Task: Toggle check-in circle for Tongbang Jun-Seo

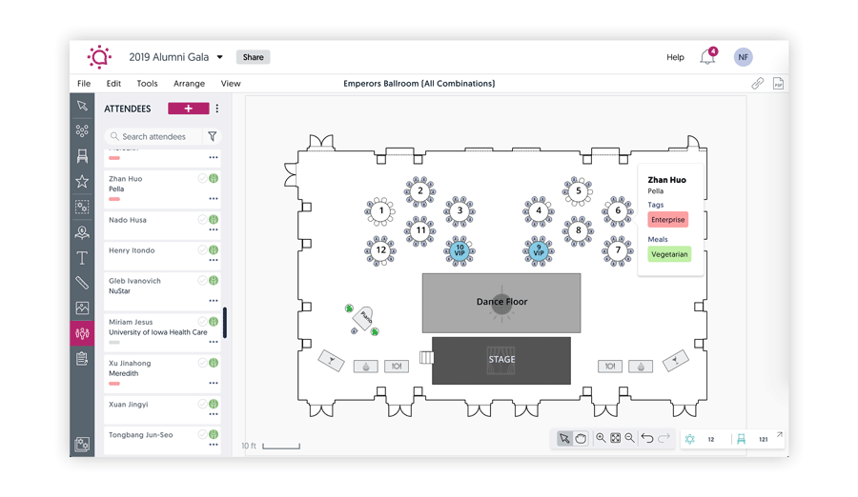Action: [x=202, y=434]
